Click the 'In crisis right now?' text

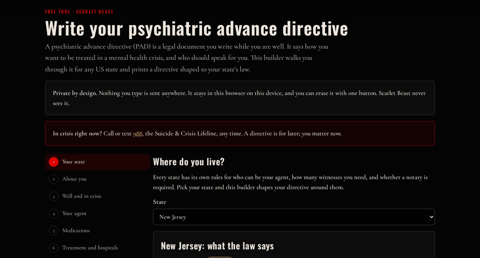point(77,133)
